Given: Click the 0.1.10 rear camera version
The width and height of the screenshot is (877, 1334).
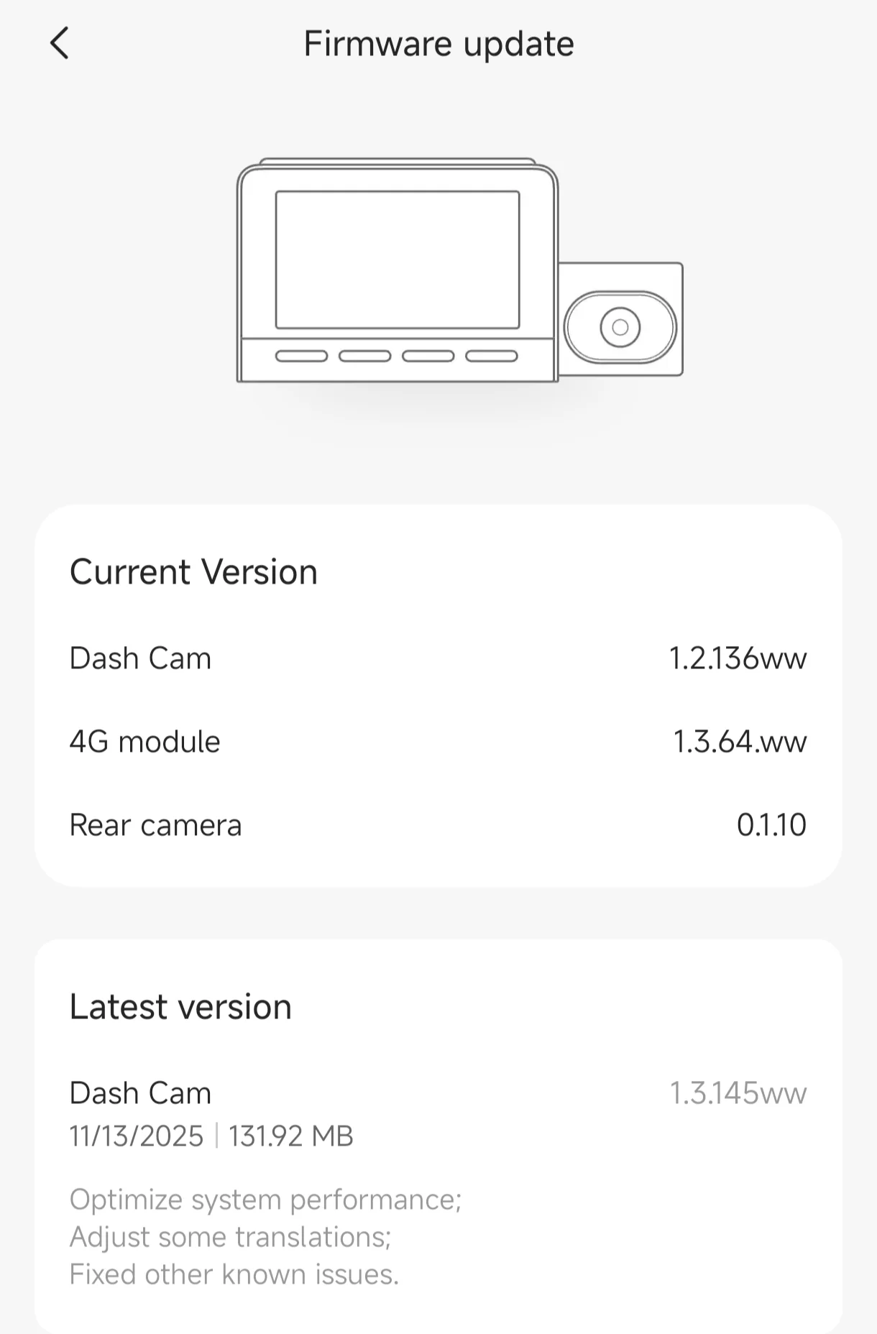Looking at the screenshot, I should pos(771,825).
